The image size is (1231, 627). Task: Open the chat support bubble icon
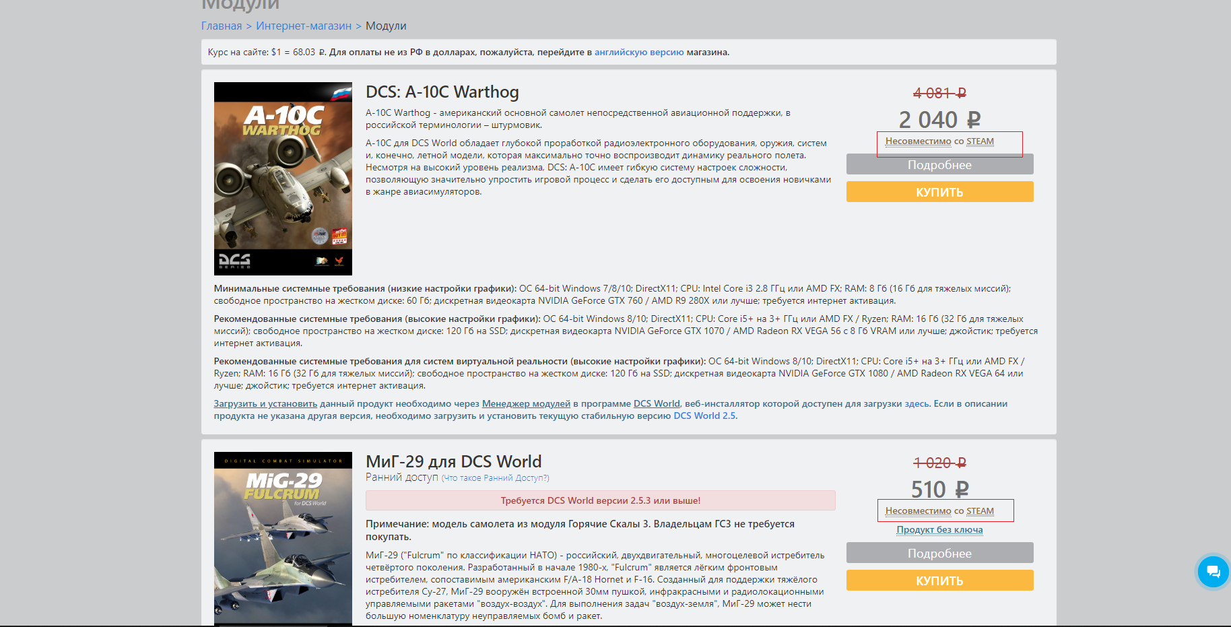coord(1213,572)
